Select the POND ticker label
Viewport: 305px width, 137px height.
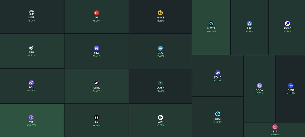pos(218,77)
